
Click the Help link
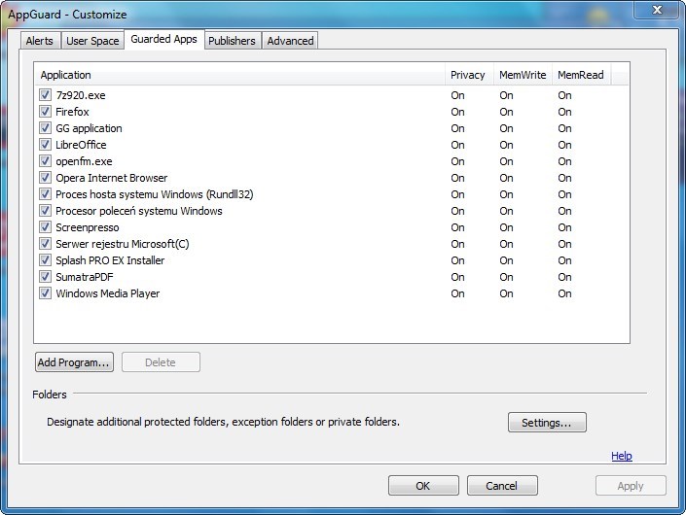pyautogui.click(x=621, y=456)
